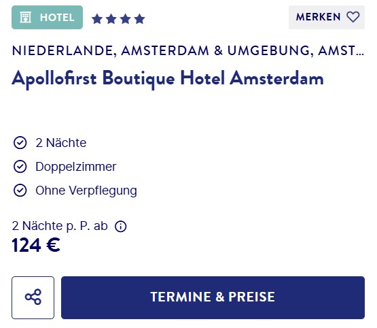The height and width of the screenshot is (328, 377).
Task: Click the share icon button
Action: (x=33, y=297)
